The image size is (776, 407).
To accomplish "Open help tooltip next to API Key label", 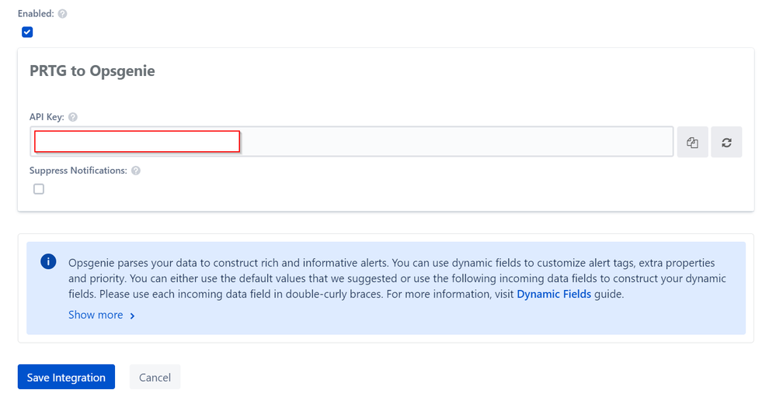I will 73,117.
